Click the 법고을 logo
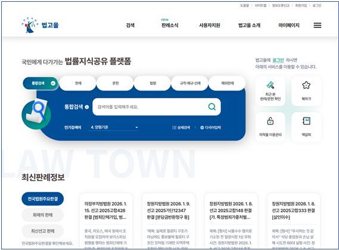339x250 pixels. pos(40,25)
